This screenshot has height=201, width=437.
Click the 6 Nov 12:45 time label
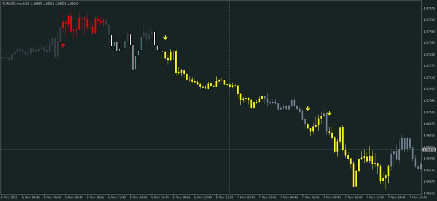coord(117,197)
